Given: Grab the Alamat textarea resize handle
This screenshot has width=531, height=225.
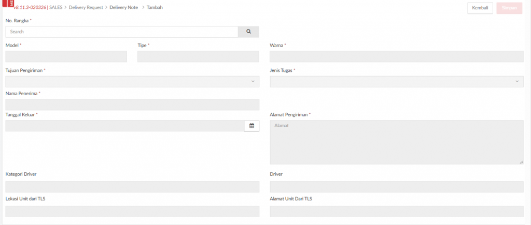Looking at the screenshot, I should 521,162.
